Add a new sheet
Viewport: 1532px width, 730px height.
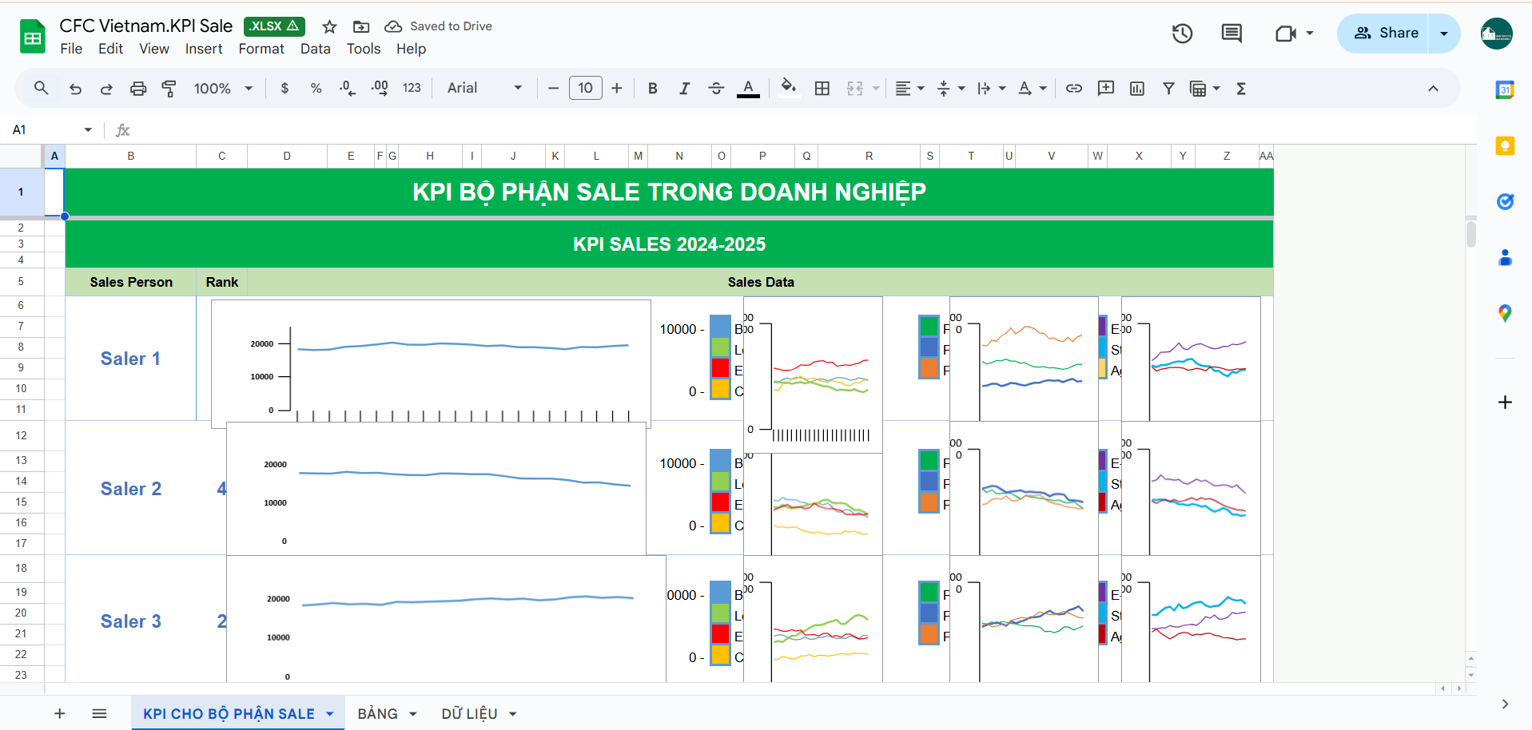[x=59, y=713]
